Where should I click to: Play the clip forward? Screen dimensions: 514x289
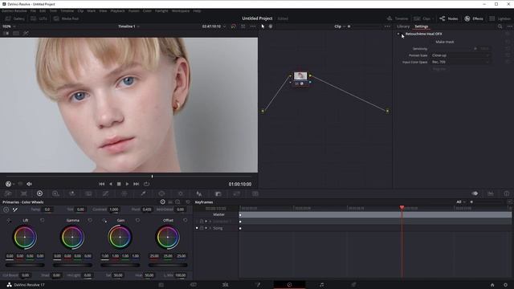(x=127, y=184)
